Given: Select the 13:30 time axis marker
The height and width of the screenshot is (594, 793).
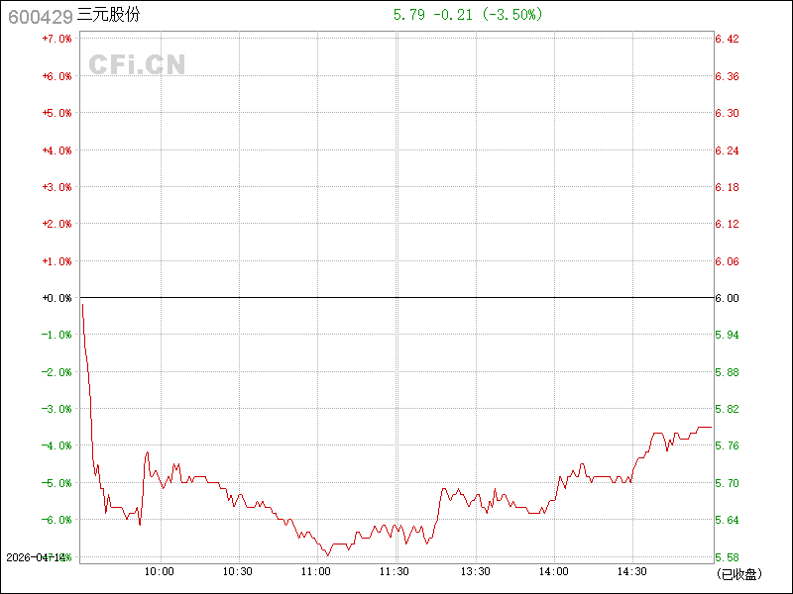Looking at the screenshot, I should (476, 571).
